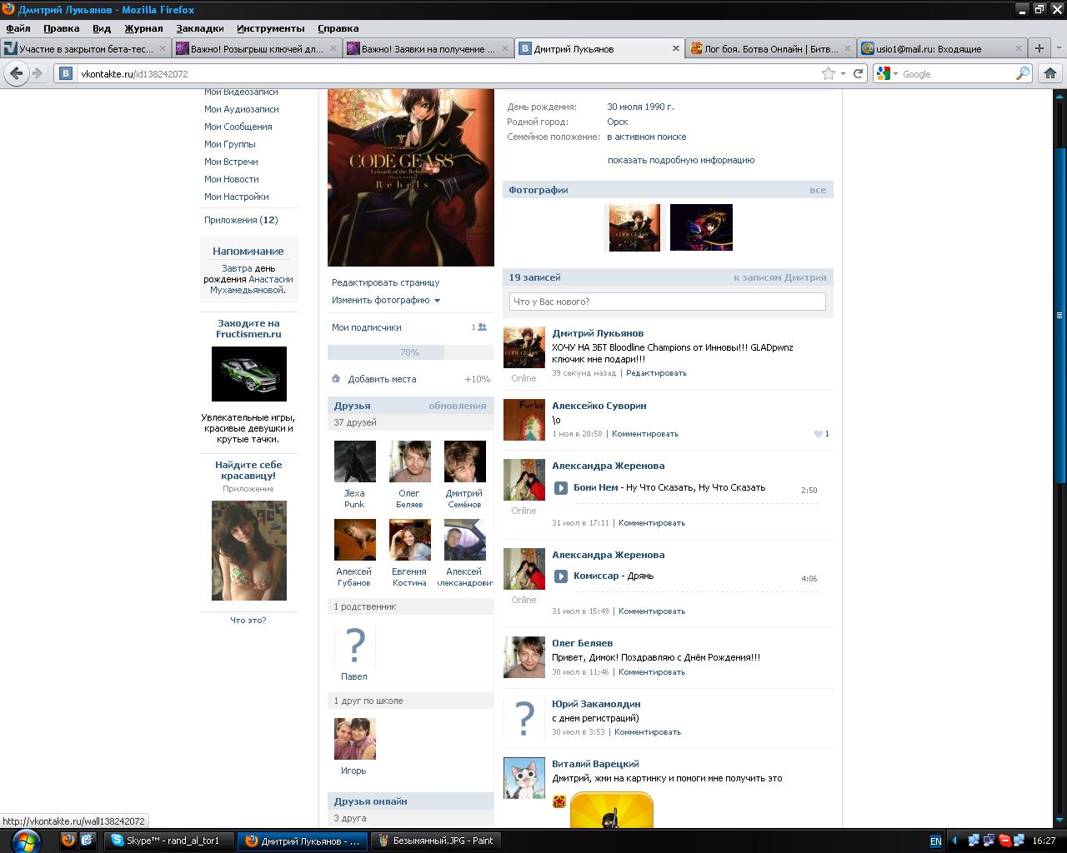The image size is (1067, 853).
Task: Click the 70% profile completion progress bar
Action: click(x=409, y=352)
